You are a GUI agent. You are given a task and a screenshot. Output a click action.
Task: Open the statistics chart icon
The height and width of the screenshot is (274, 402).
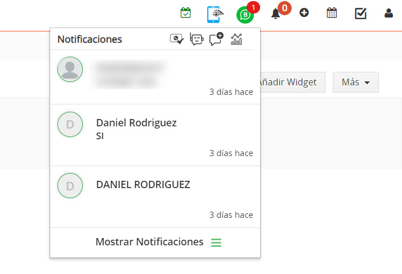(236, 39)
